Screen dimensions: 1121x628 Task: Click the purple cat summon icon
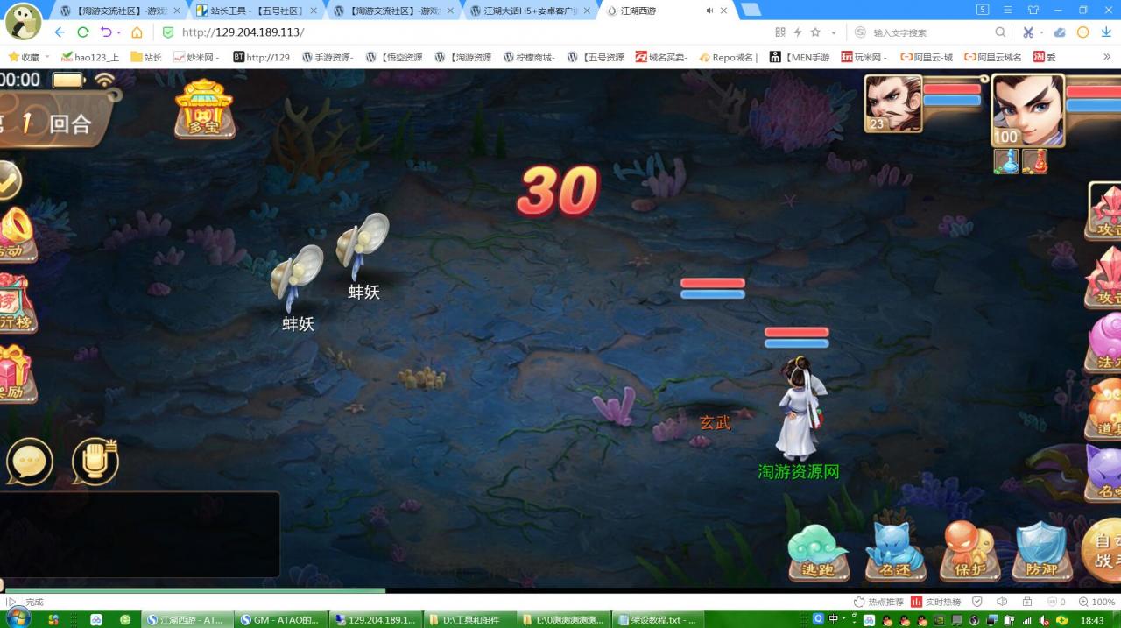[x=1105, y=473]
